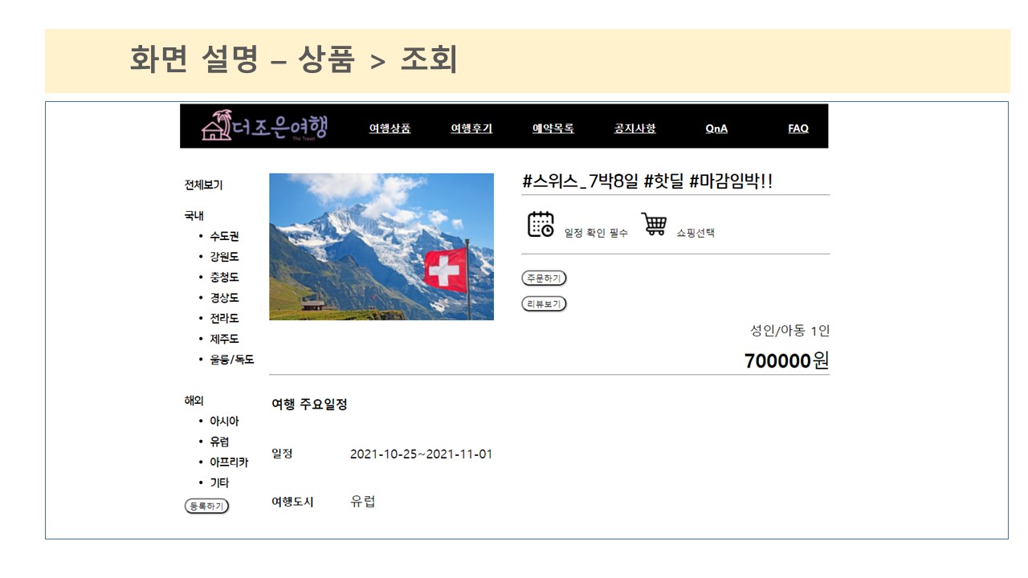Click the #스위스_7박8일 product title
The height and width of the screenshot is (578, 1028).
click(647, 181)
